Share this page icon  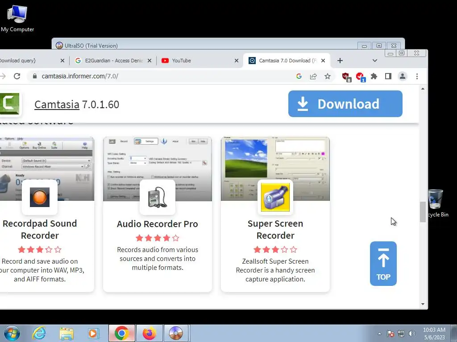coord(313,76)
